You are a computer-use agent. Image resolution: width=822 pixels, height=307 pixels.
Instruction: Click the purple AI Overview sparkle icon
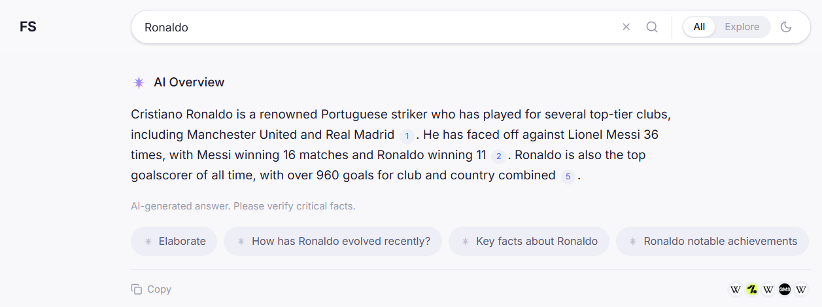point(139,82)
